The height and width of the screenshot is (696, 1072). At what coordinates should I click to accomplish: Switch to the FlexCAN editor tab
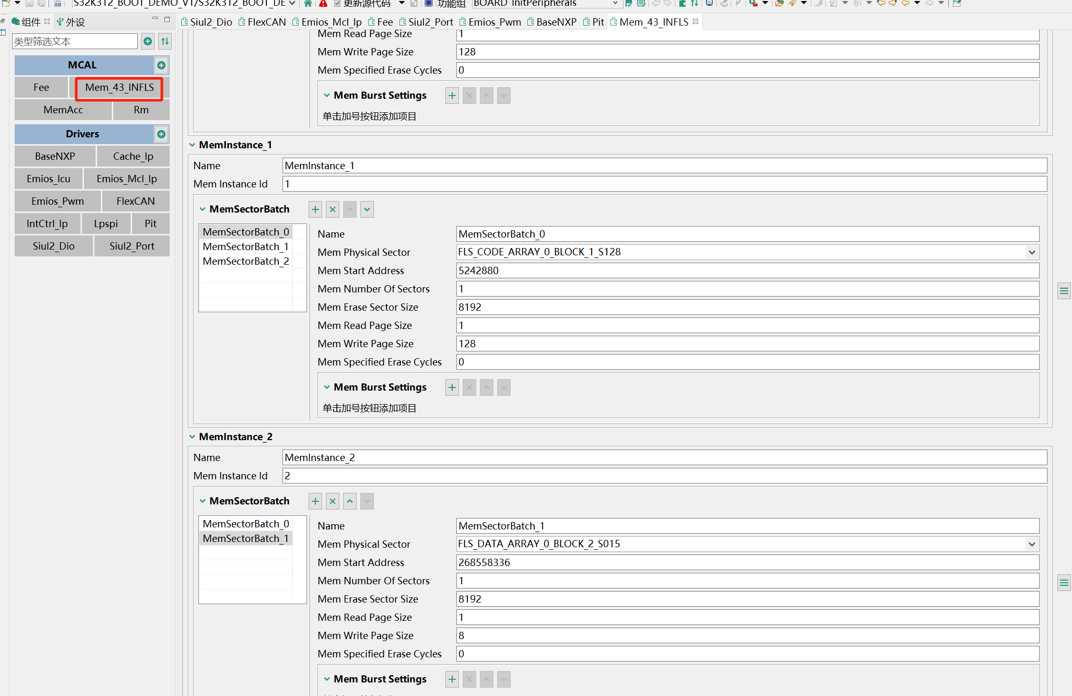(262, 22)
